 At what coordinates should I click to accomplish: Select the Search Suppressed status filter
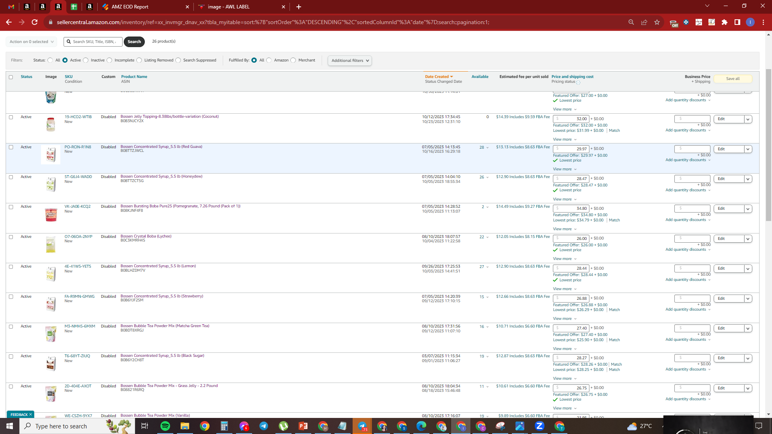[178, 60]
